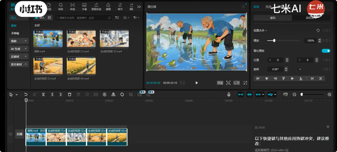Viewport: 337px width, 152px height.
Task: Start voice recording with microphone icon
Action: (x=229, y=94)
